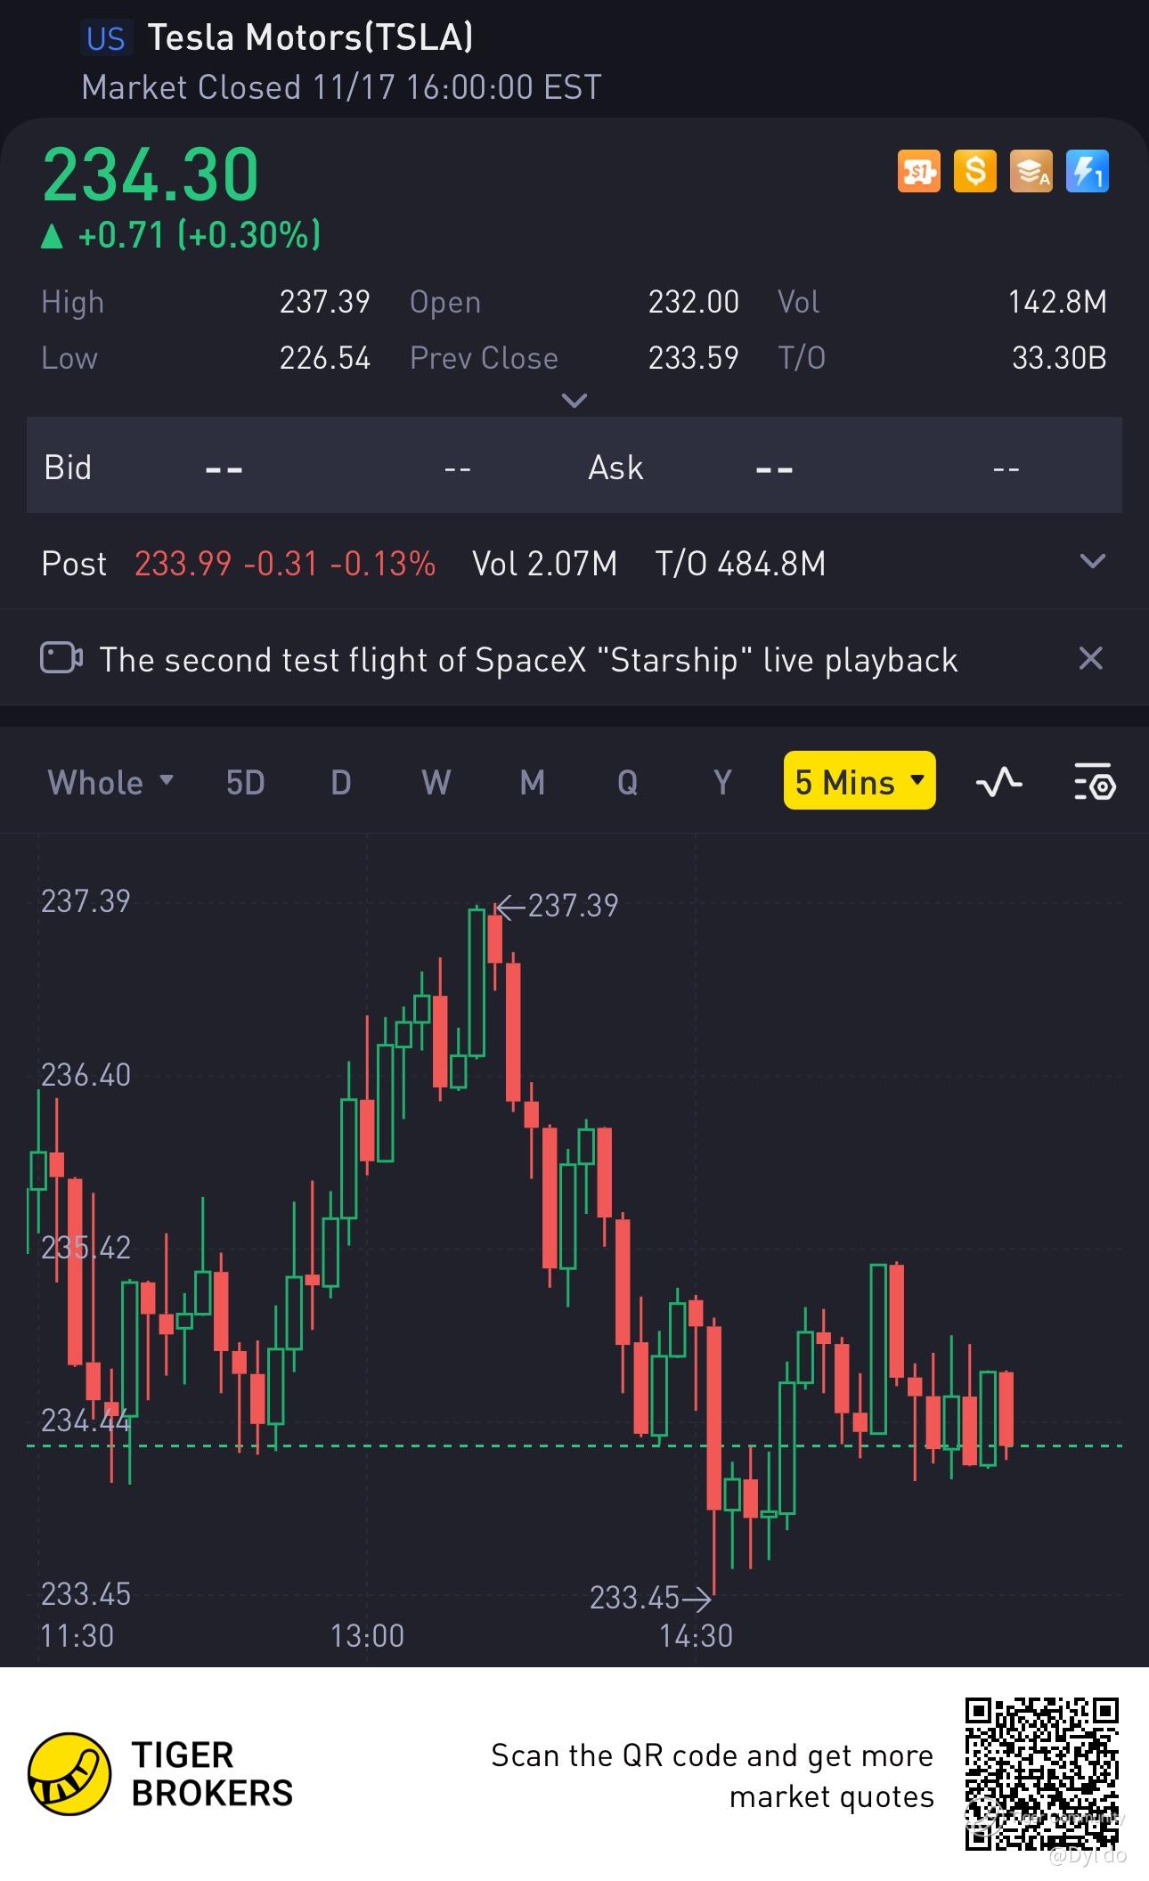Open the SpaceX Starship live playback link
Viewport: 1149px width, 1881px height.
[528, 660]
